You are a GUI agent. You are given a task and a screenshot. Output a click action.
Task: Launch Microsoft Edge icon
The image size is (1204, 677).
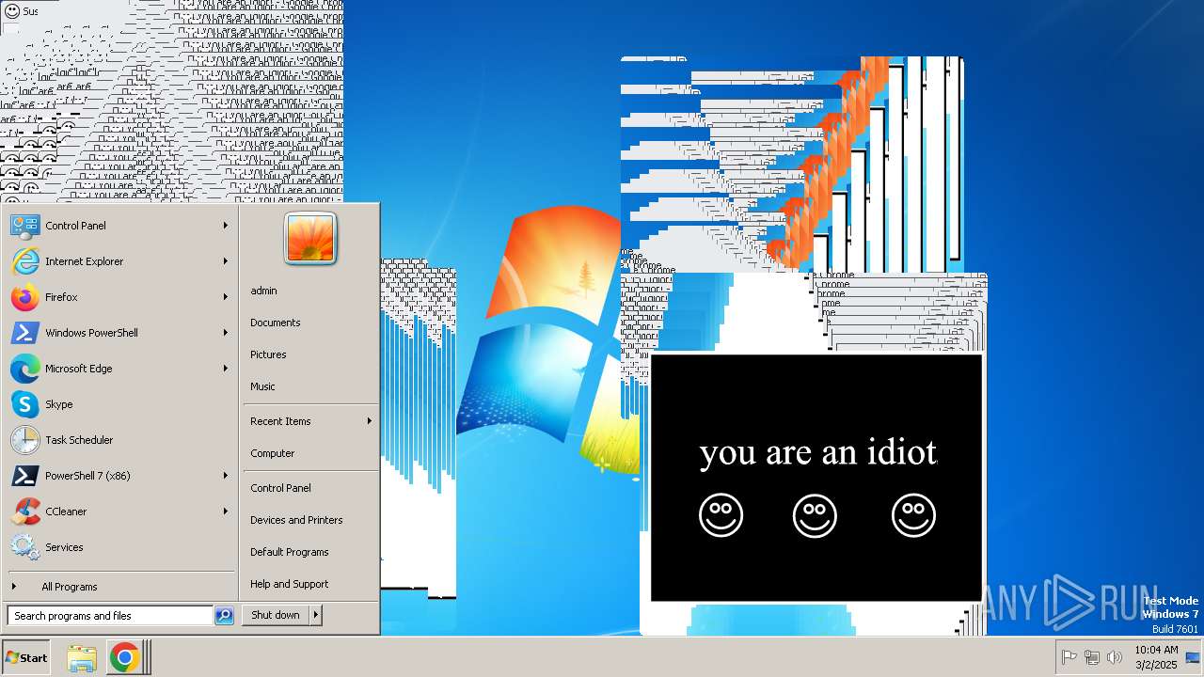point(25,369)
